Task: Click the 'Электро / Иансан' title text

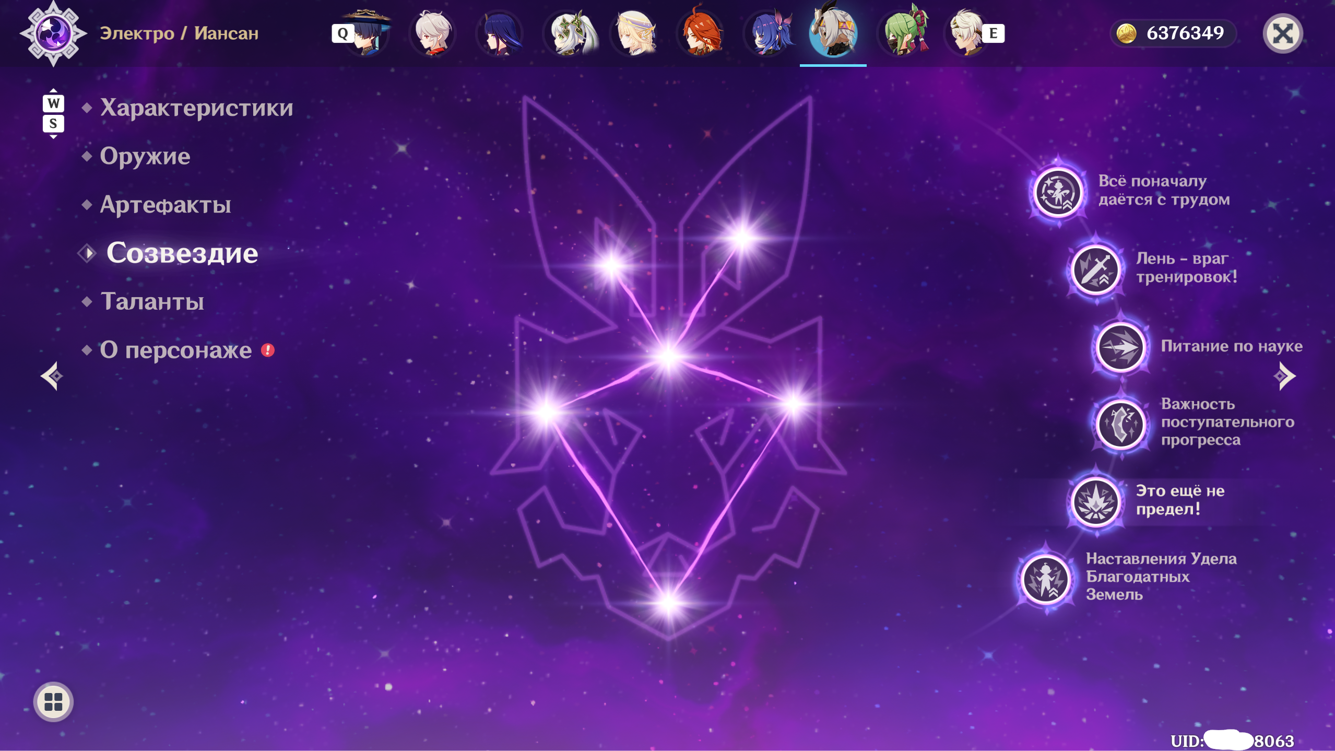Action: [x=179, y=33]
